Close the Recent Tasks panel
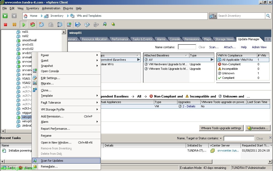273x171 pixels. pyautogui.click(x=270, y=138)
